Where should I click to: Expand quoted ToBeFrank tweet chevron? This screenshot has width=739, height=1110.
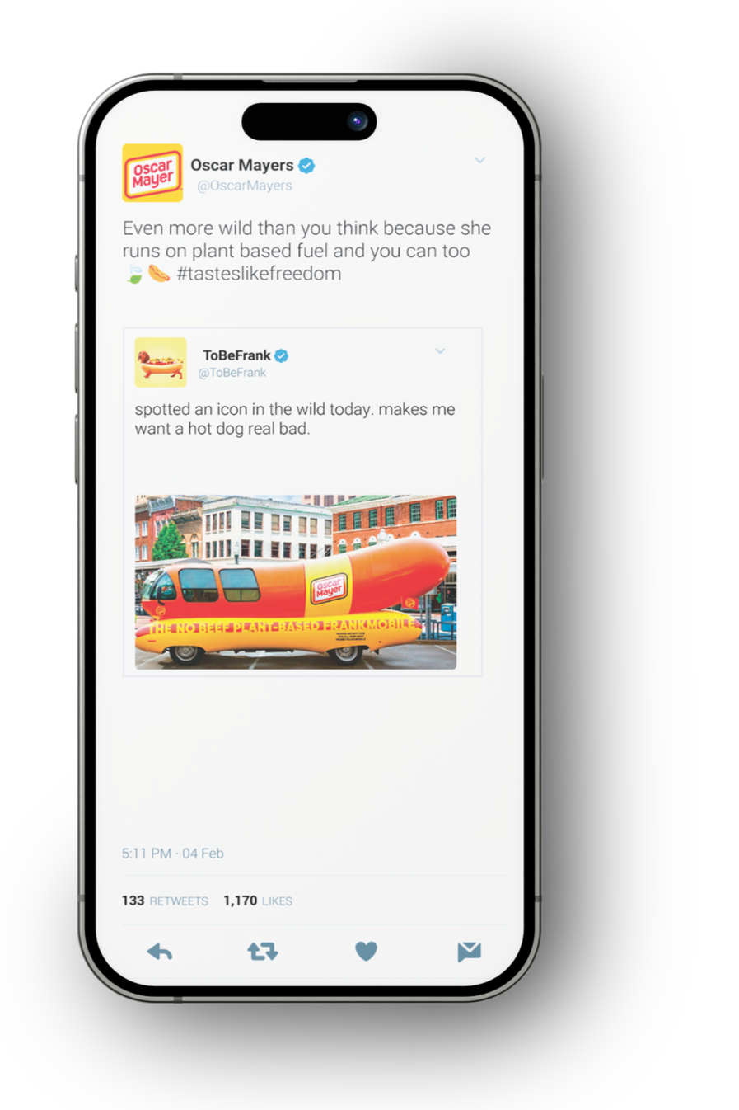[x=440, y=351]
